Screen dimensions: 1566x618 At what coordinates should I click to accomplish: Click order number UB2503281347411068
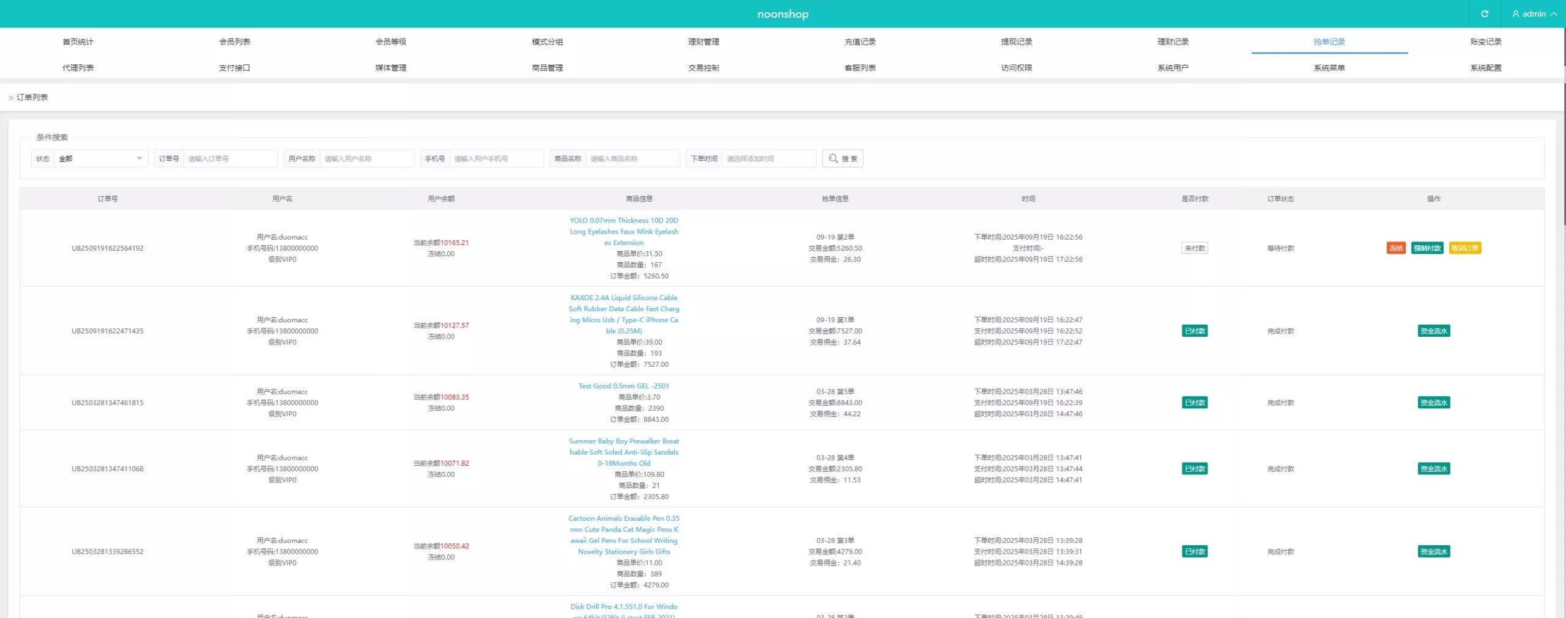click(108, 469)
